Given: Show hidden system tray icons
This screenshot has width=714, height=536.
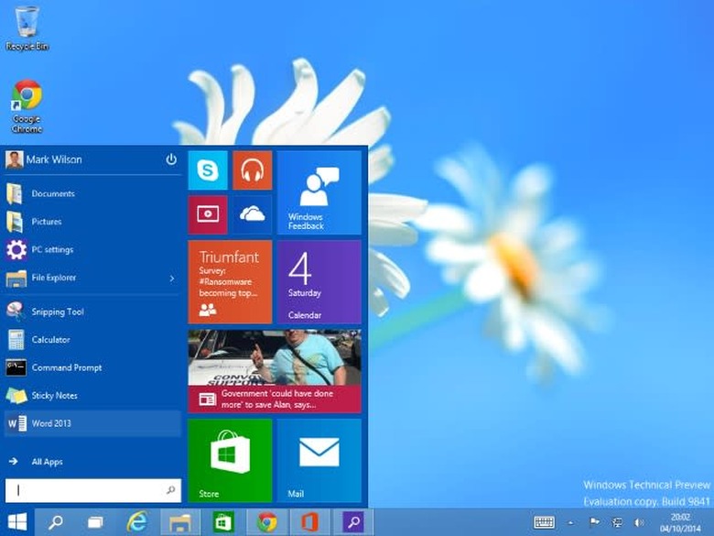Looking at the screenshot, I should [x=570, y=522].
